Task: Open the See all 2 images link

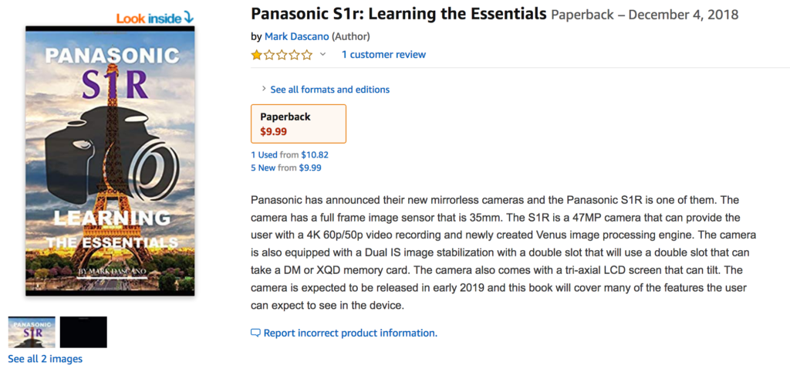Action: click(45, 359)
